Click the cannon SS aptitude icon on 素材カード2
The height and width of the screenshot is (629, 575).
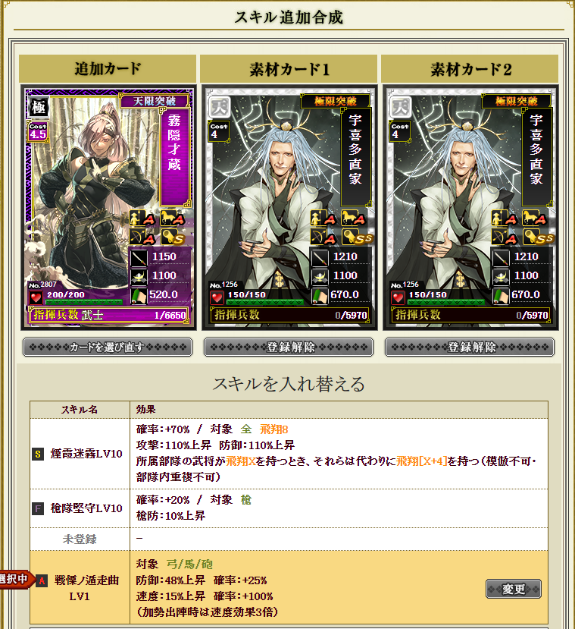[539, 238]
